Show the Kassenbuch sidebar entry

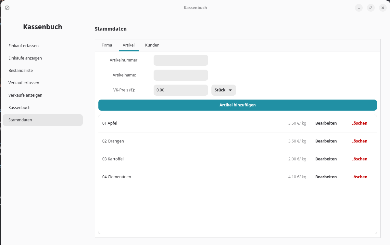coord(19,108)
